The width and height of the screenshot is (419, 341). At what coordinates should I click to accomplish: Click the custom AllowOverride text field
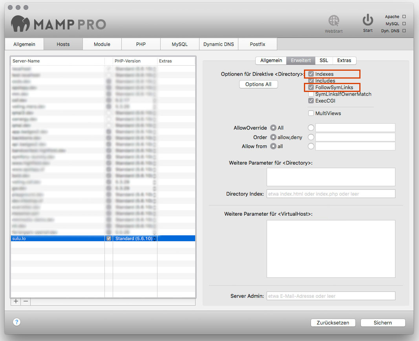pos(355,128)
